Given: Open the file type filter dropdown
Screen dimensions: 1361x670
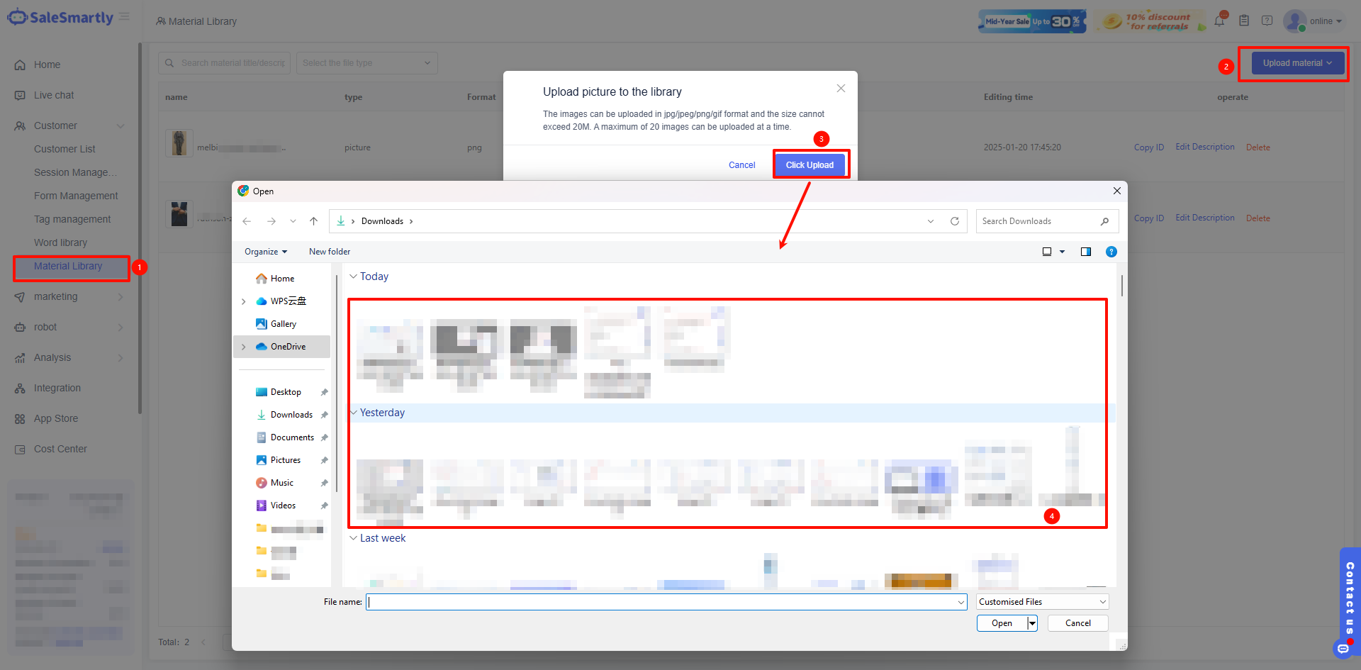Looking at the screenshot, I should click(366, 63).
